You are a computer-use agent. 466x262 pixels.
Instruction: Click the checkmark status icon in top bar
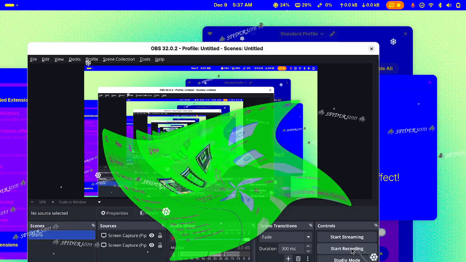click(x=422, y=5)
